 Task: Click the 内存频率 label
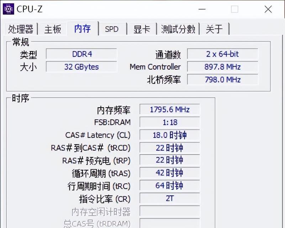114,110
